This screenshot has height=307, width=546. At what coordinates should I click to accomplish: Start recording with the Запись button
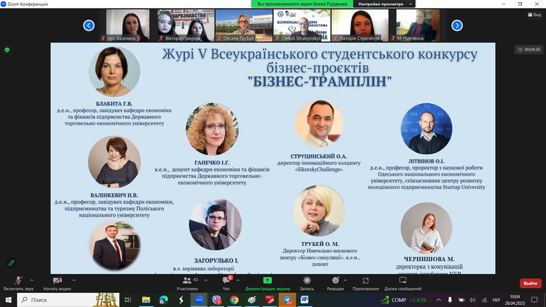point(307,281)
